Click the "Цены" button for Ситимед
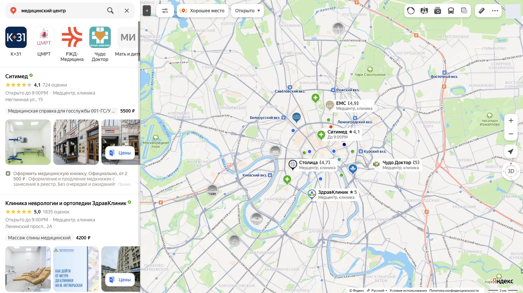 [120, 153]
